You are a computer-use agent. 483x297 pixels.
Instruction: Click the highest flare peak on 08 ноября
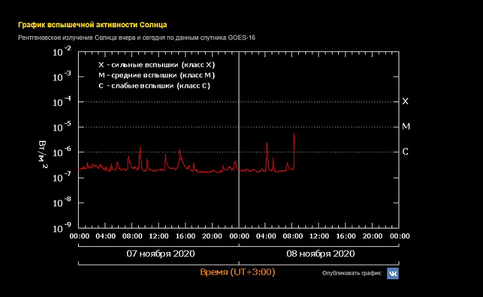point(294,135)
